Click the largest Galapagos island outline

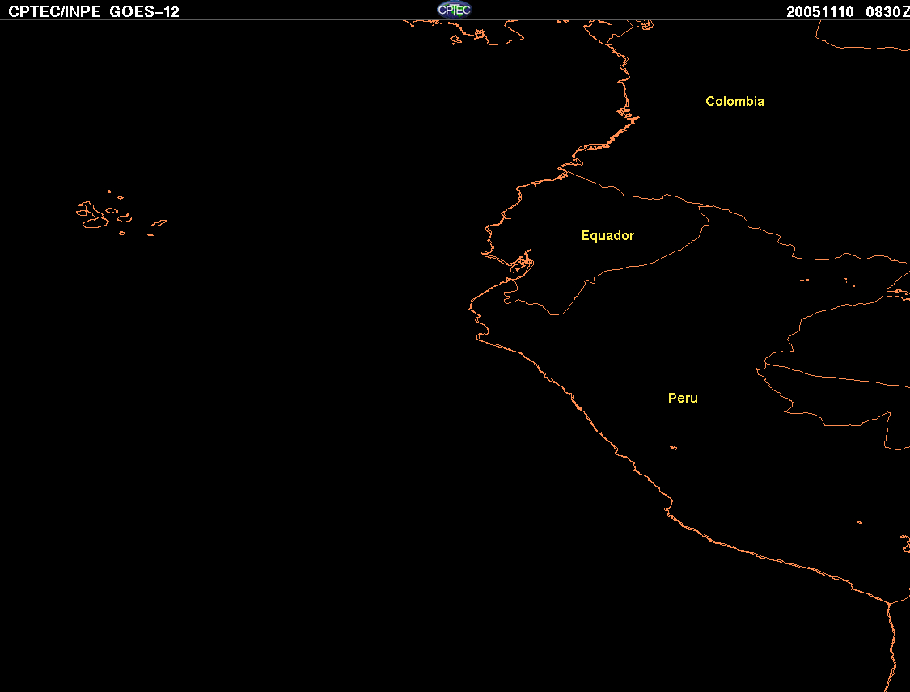tap(93, 215)
